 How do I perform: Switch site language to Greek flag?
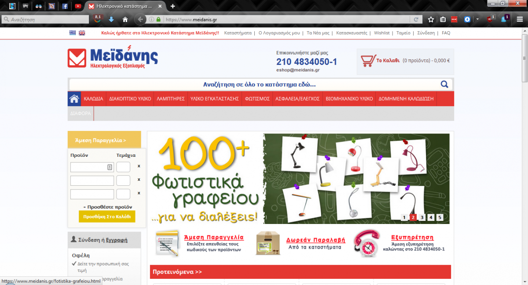tap(72, 33)
